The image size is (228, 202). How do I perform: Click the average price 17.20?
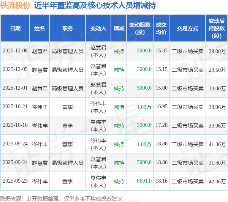coord(161,125)
